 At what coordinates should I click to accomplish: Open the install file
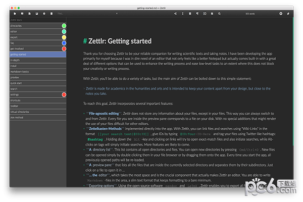[x=38, y=66]
